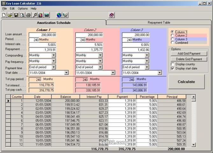
Task: Expand Column 1 Payment time dropdown
Action: 54,67
